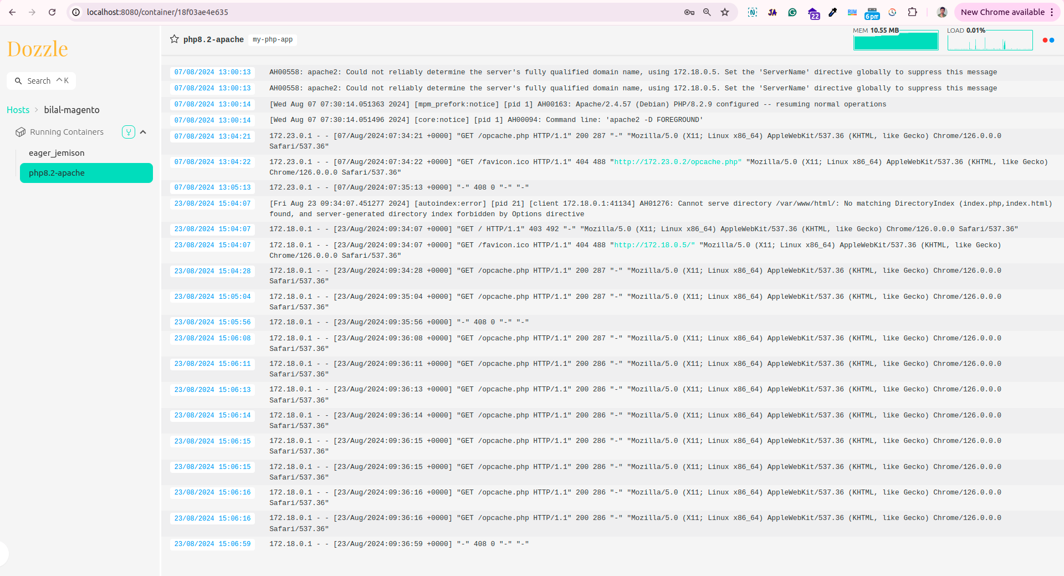Pin php8.2-apache container with star icon
Screen dimensions: 1064x576
coord(174,39)
